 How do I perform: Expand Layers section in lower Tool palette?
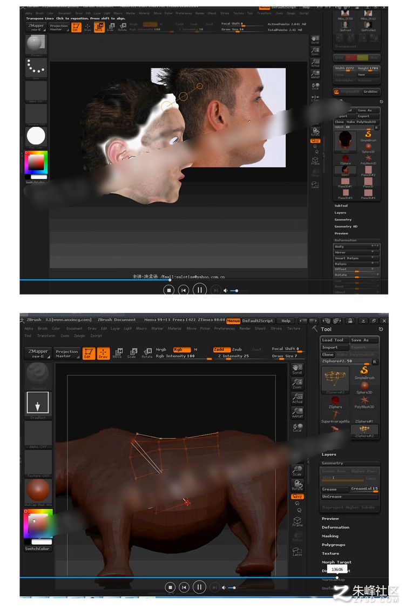(x=329, y=455)
